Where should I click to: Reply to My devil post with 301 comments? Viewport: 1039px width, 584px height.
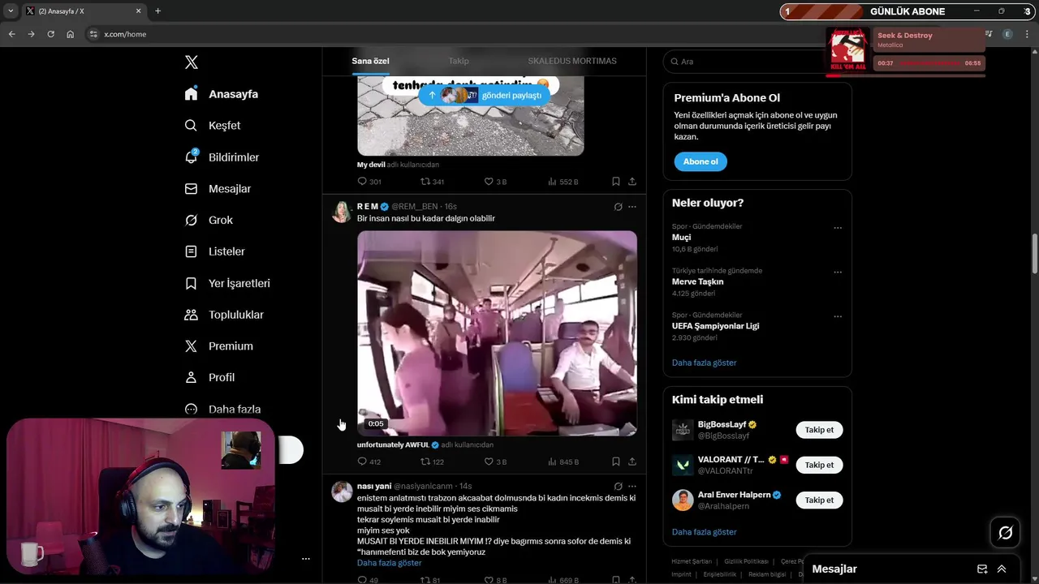click(369, 182)
